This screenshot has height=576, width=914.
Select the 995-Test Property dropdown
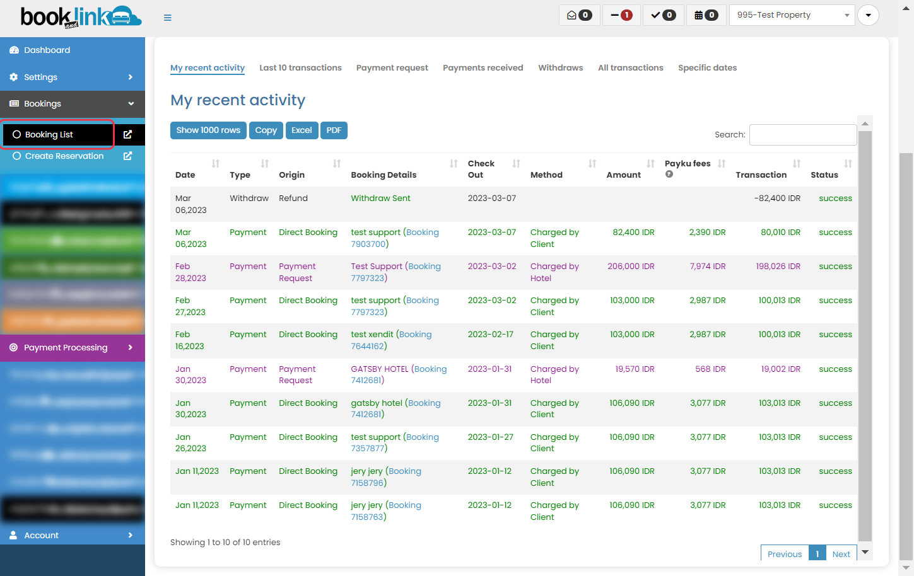(x=792, y=15)
